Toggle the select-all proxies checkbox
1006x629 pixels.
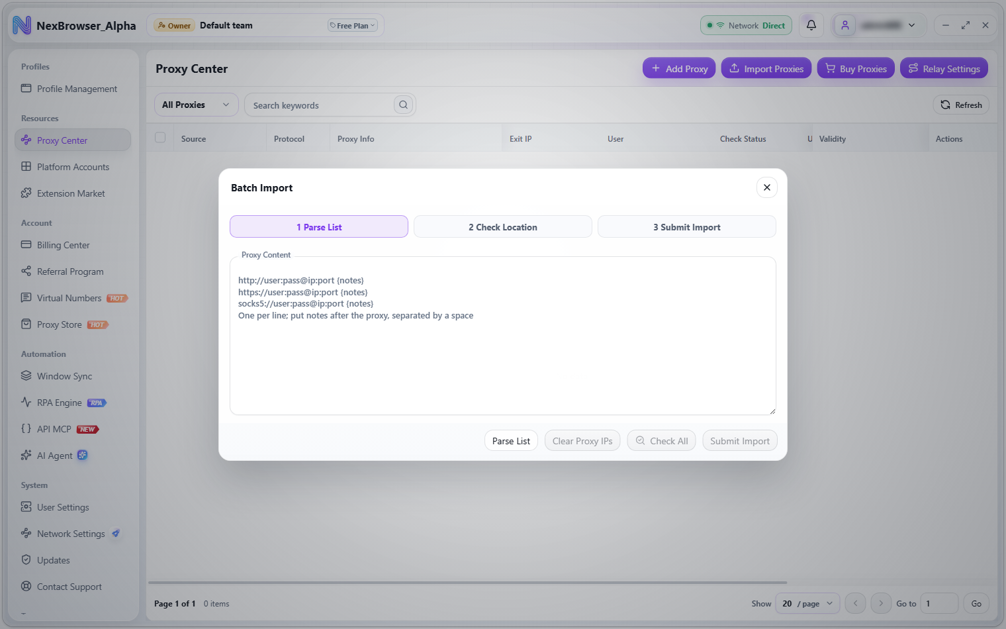(x=160, y=138)
